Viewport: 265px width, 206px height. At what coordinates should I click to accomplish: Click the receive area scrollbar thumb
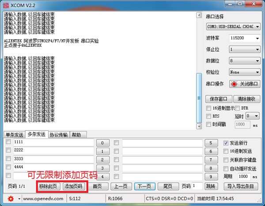pyautogui.click(x=199, y=98)
